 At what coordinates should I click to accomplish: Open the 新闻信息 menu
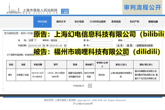point(116,22)
